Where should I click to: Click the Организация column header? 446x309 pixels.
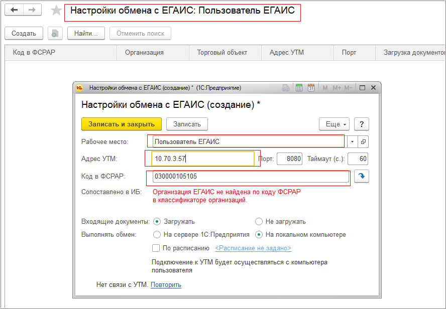[x=153, y=53]
